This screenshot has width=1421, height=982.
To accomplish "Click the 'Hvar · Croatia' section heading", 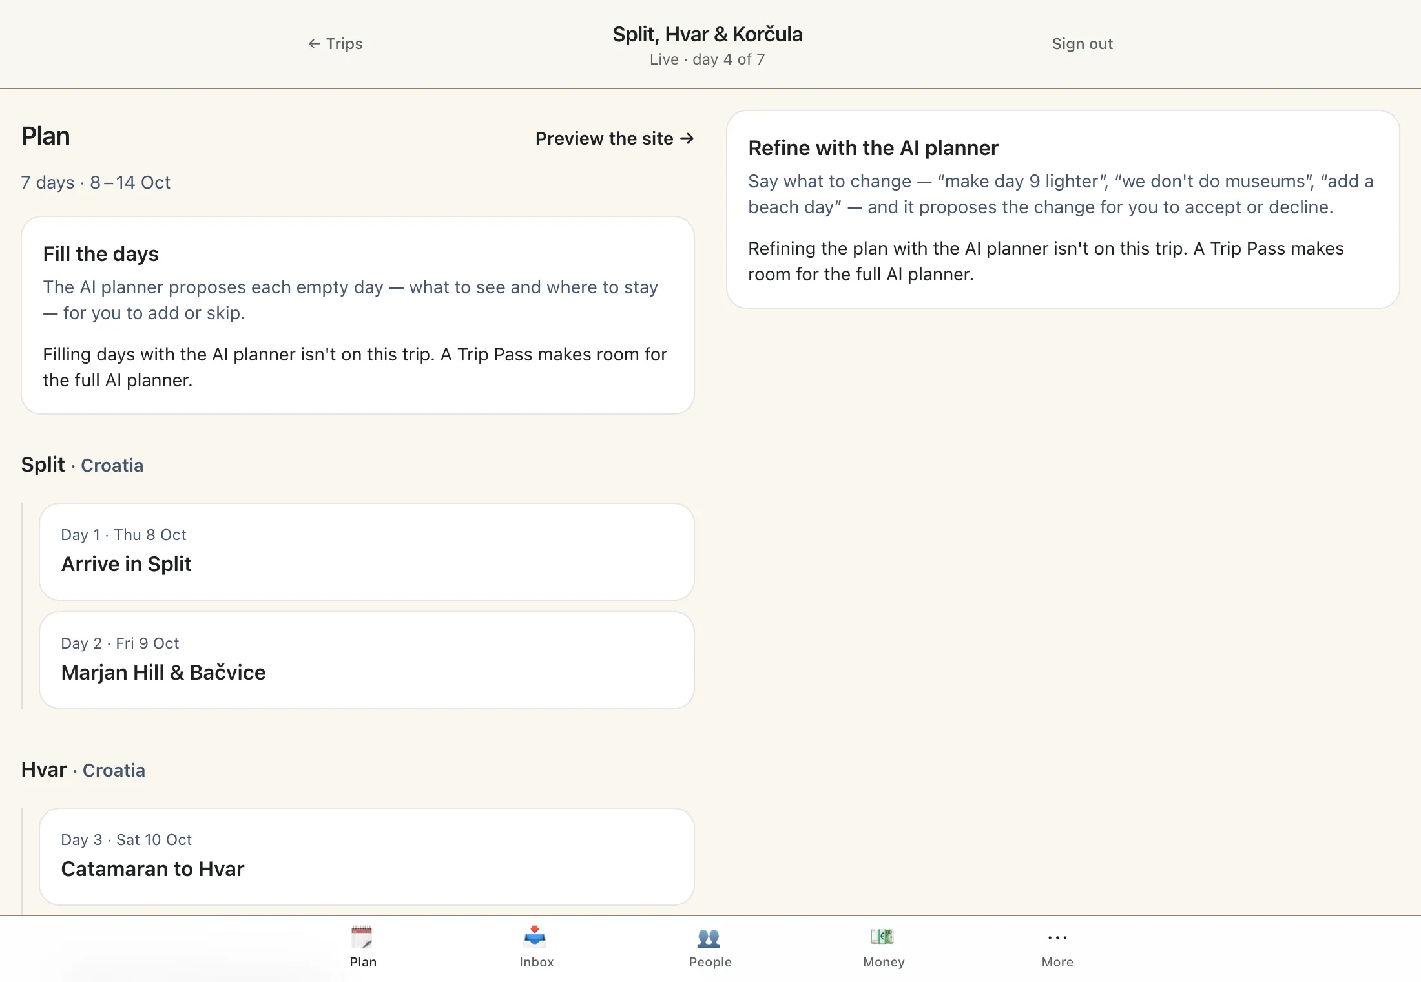I will click(x=83, y=769).
